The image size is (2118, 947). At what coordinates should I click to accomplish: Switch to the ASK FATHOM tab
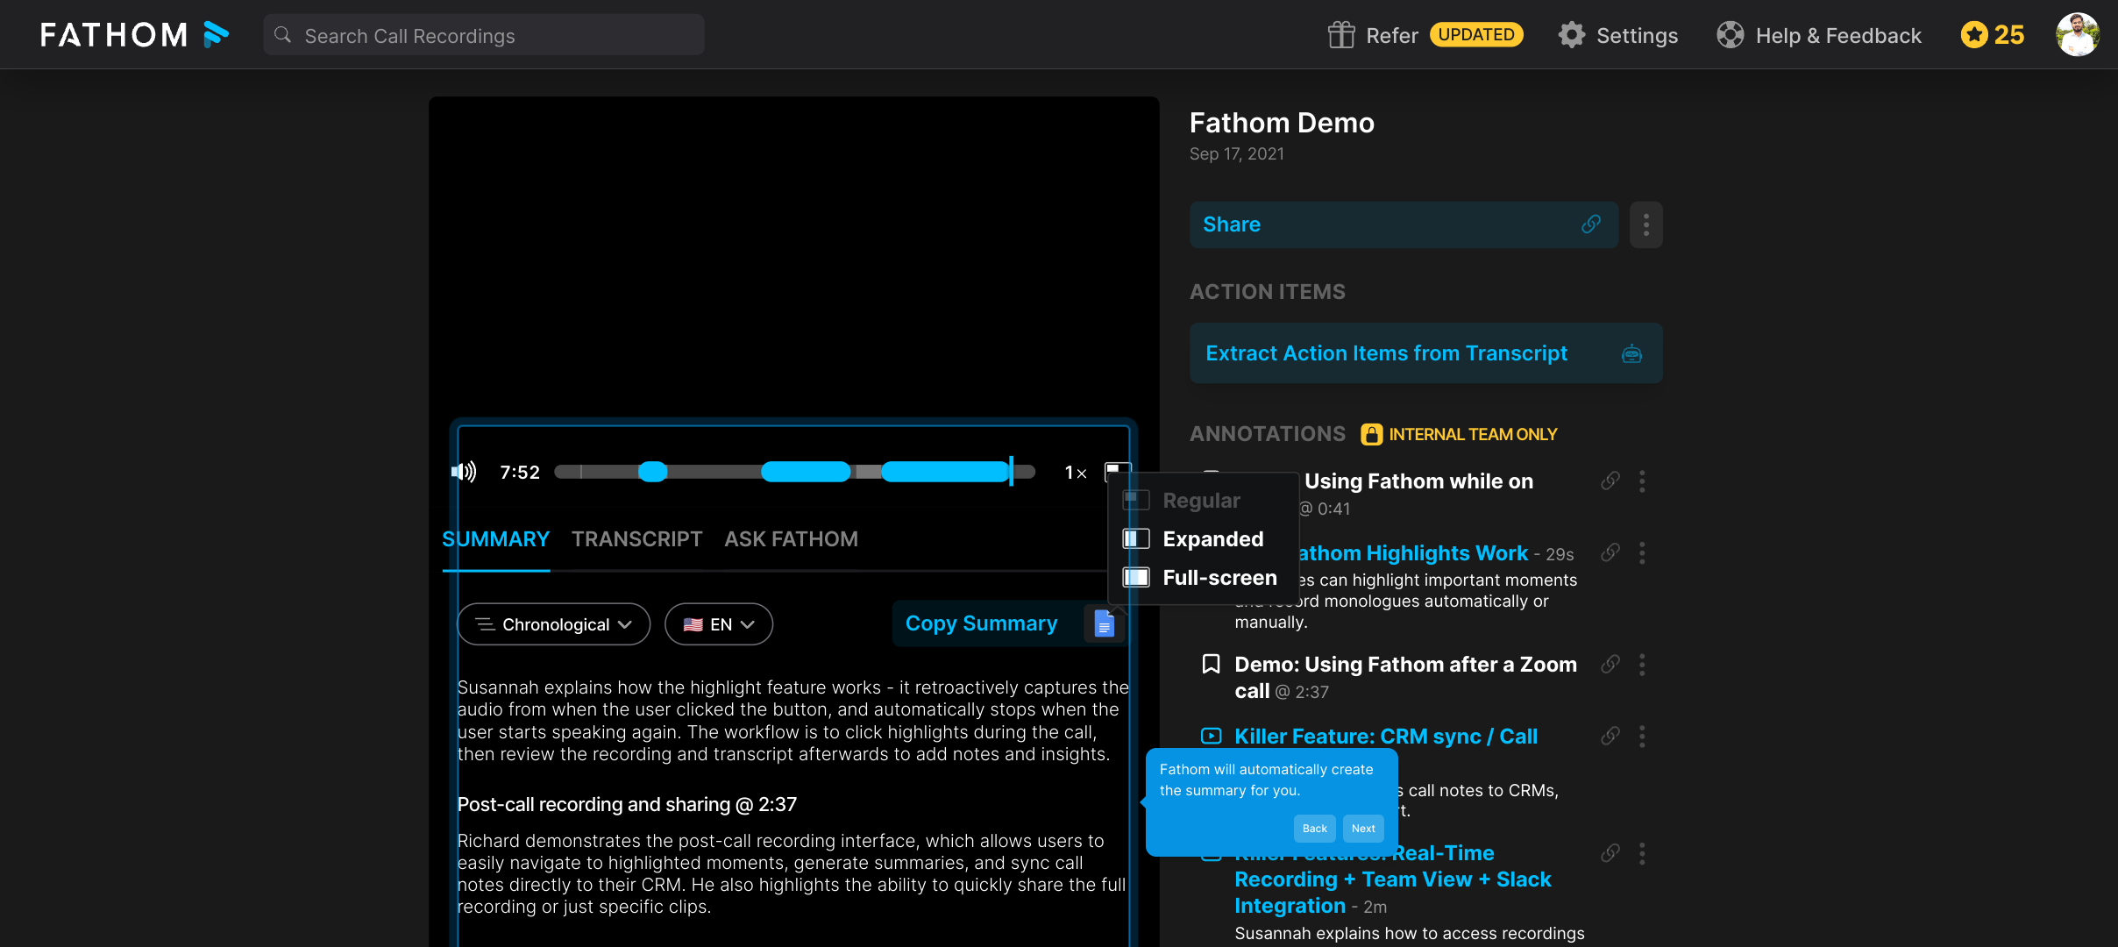click(x=791, y=539)
